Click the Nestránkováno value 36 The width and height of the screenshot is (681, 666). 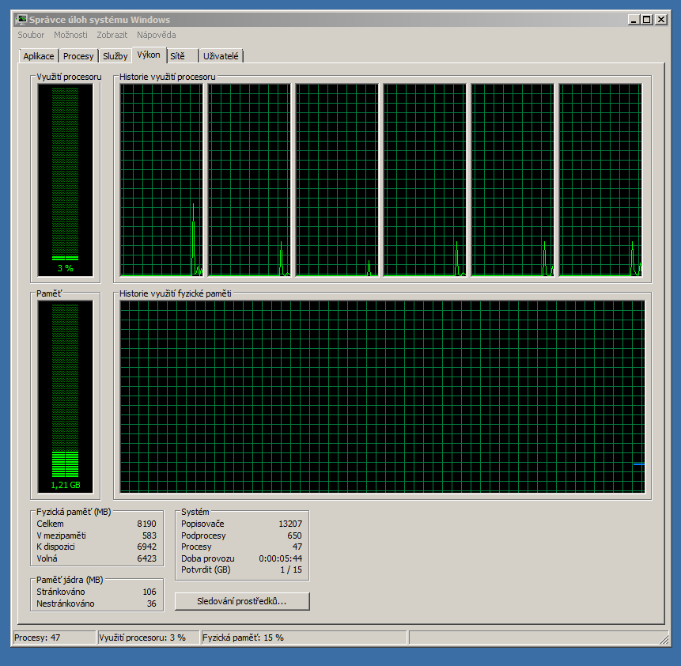pyautogui.click(x=151, y=604)
